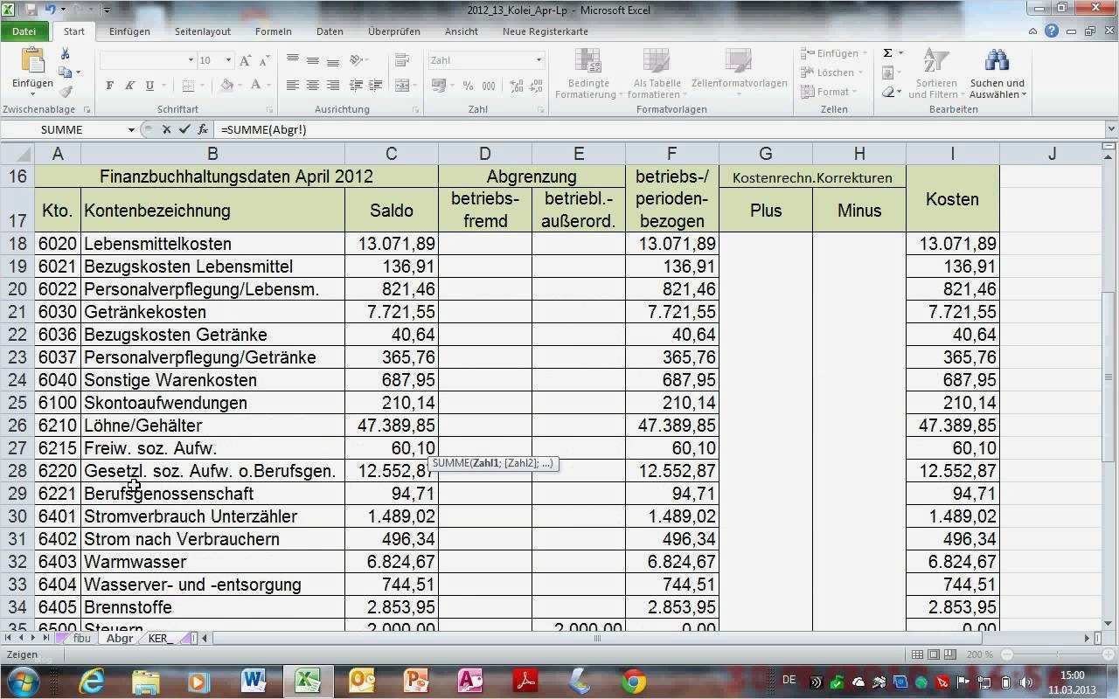The image size is (1119, 699).
Task: Click the Bedingte Formatierung button
Action: [587, 73]
